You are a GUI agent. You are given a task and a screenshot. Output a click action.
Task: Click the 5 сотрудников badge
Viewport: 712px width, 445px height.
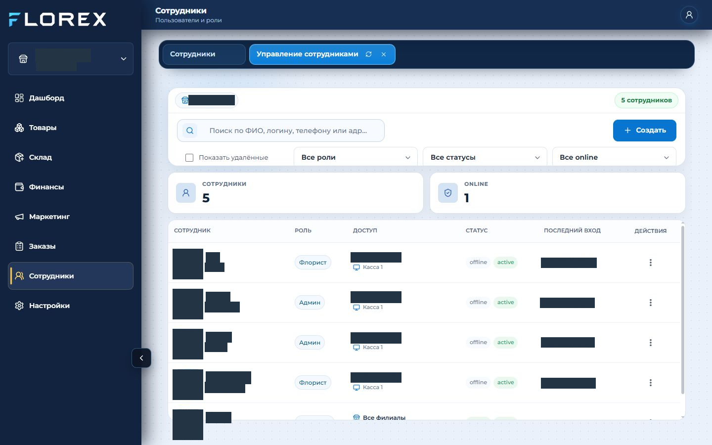646,100
